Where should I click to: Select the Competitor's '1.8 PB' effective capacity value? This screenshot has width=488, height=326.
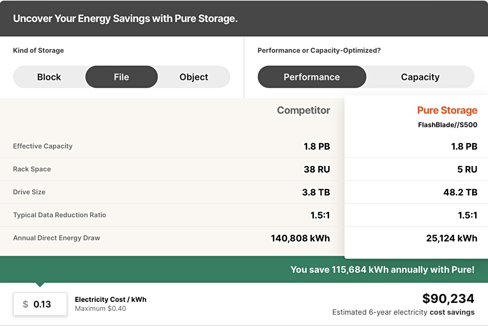[x=317, y=146]
